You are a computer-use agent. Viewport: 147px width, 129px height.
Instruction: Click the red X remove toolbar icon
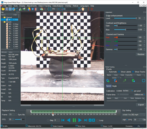point(44,9)
